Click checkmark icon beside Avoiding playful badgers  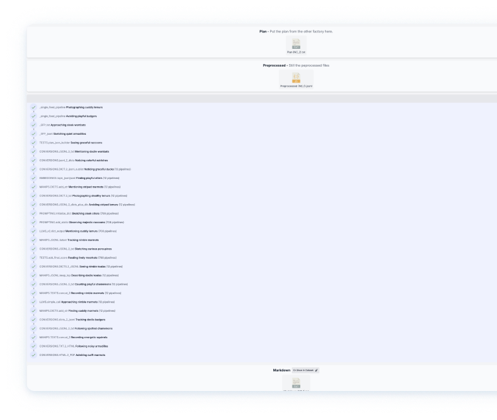tap(34, 116)
